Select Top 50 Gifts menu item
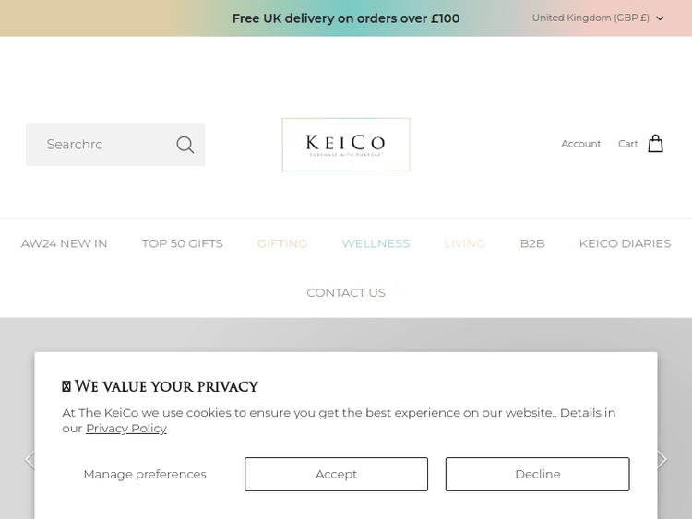The width and height of the screenshot is (692, 519). click(182, 243)
